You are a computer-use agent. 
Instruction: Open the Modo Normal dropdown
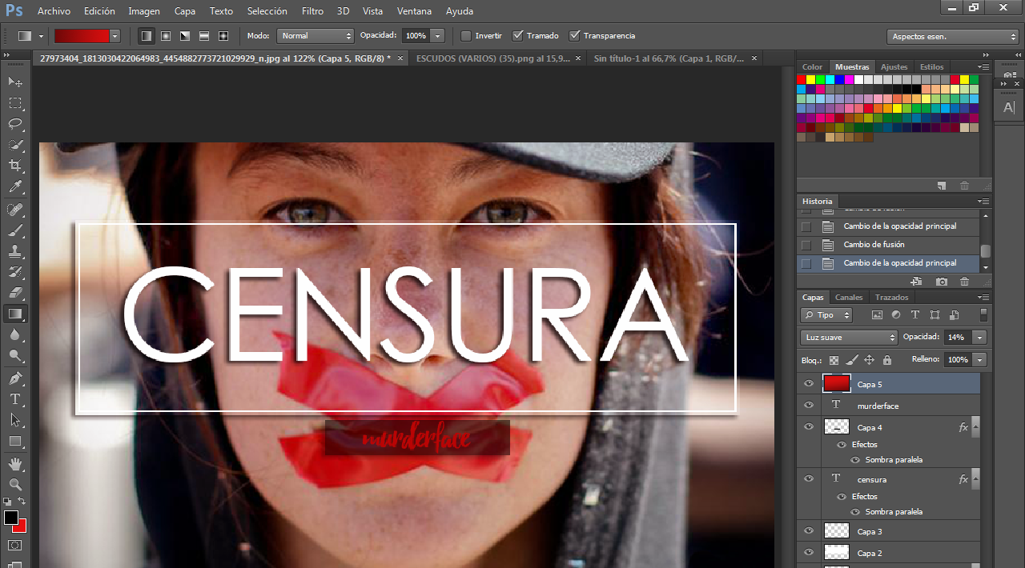pyautogui.click(x=316, y=36)
